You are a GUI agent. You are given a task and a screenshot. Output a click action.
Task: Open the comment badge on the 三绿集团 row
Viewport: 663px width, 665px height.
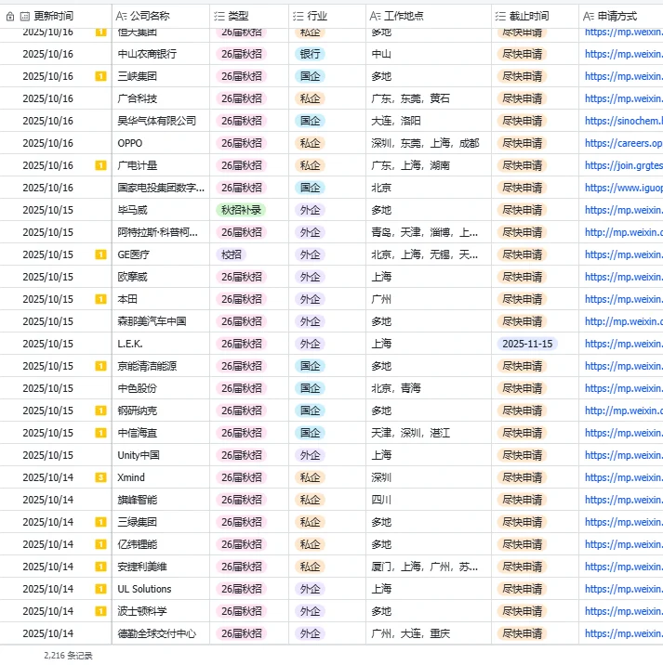(x=100, y=522)
